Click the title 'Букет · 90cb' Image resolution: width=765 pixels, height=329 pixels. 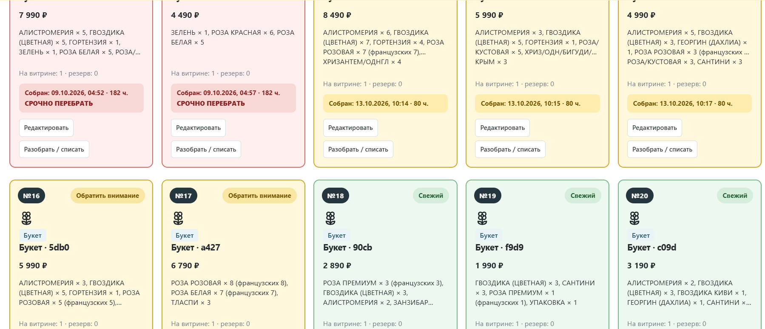click(x=347, y=247)
